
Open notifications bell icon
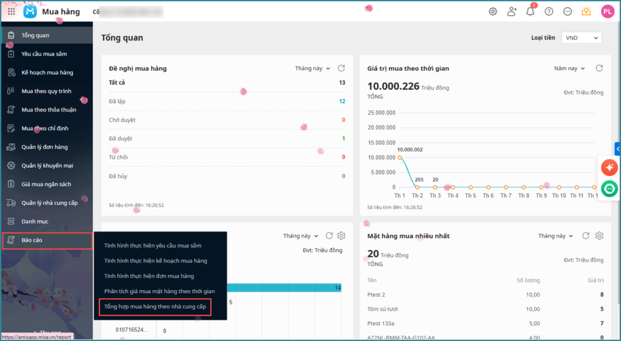click(x=530, y=12)
